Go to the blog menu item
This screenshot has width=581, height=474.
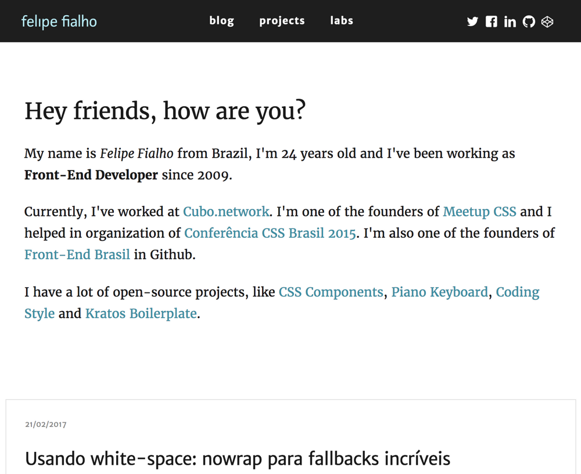coord(221,21)
